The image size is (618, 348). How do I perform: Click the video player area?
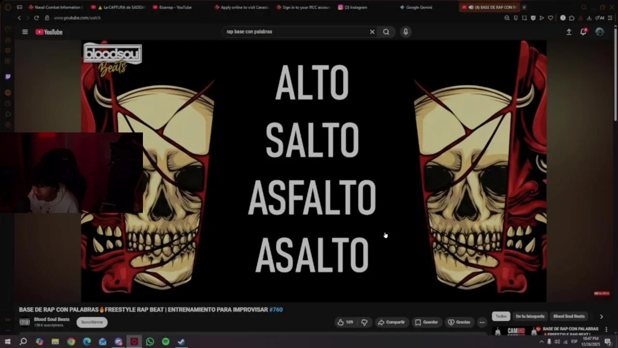pyautogui.click(x=314, y=171)
